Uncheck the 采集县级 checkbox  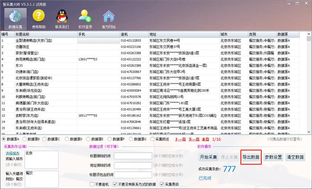162,184
